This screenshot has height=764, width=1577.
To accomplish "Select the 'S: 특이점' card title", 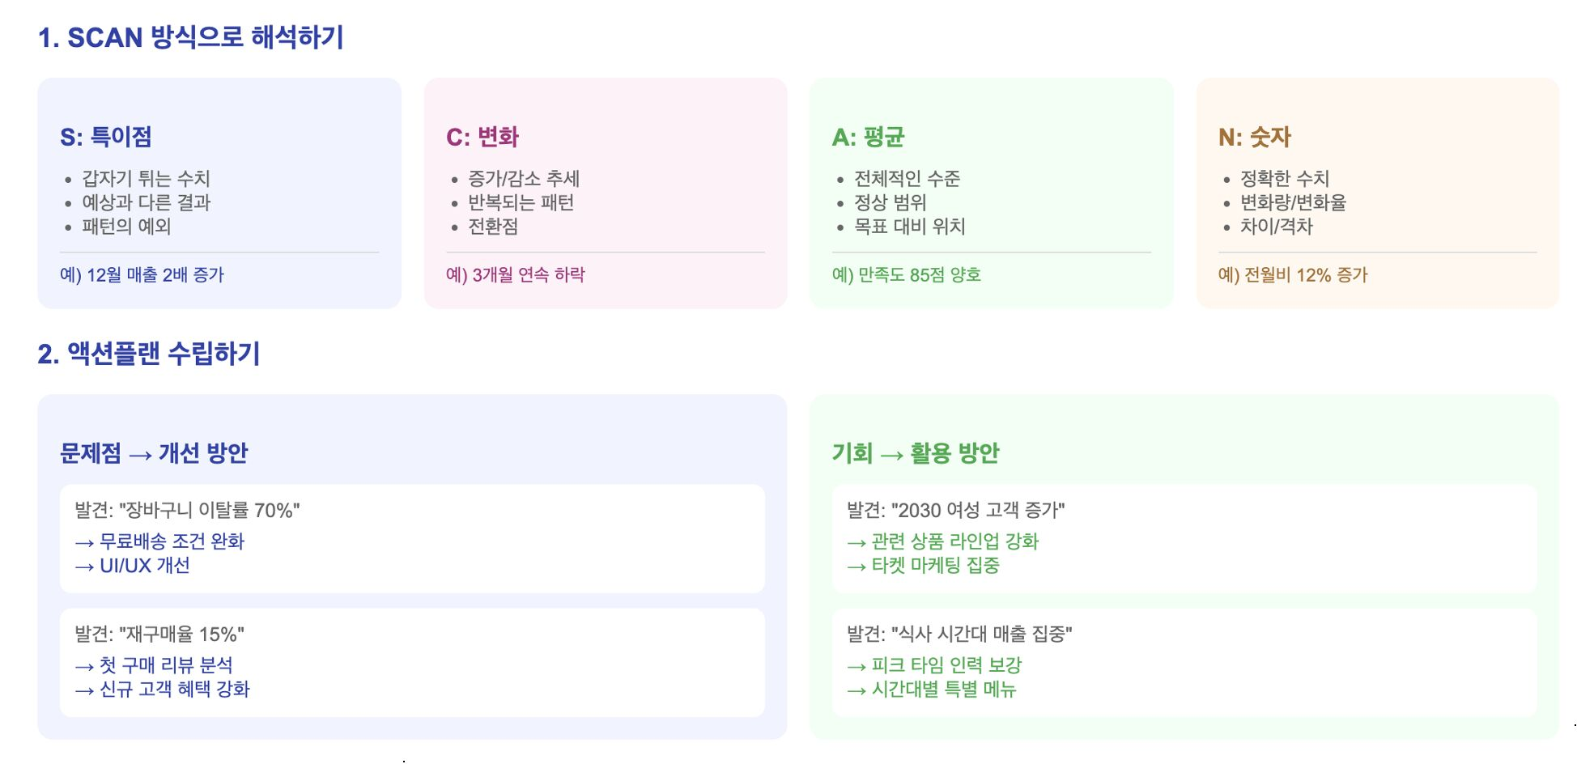I will coord(106,137).
